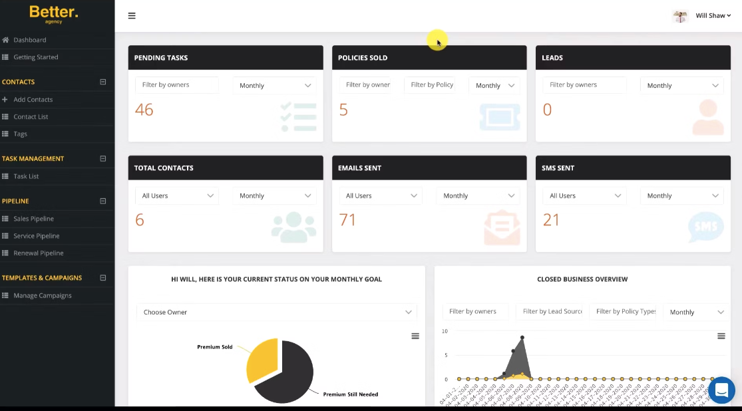Click the Pending Tasks checklist icon
The height and width of the screenshot is (411, 742).
(x=298, y=116)
